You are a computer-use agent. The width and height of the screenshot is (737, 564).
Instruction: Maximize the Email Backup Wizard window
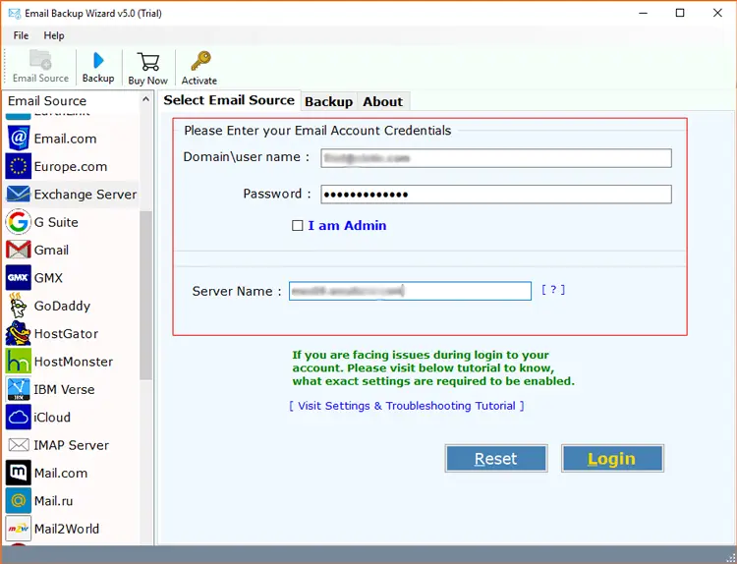pyautogui.click(x=680, y=13)
